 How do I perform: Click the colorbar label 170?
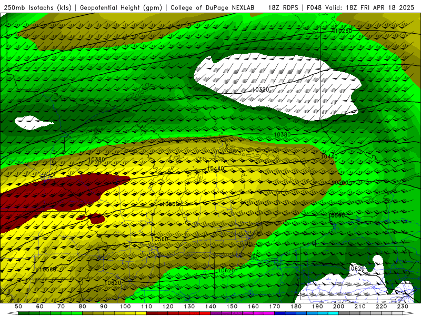coord(275,307)
